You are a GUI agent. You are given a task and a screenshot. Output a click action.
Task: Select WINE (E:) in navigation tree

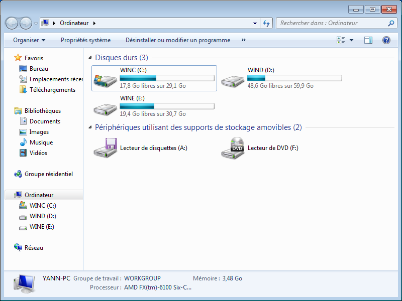(x=42, y=227)
